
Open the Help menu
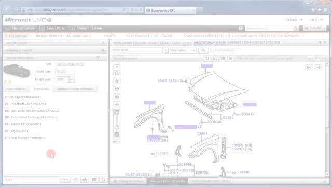coord(316,20)
